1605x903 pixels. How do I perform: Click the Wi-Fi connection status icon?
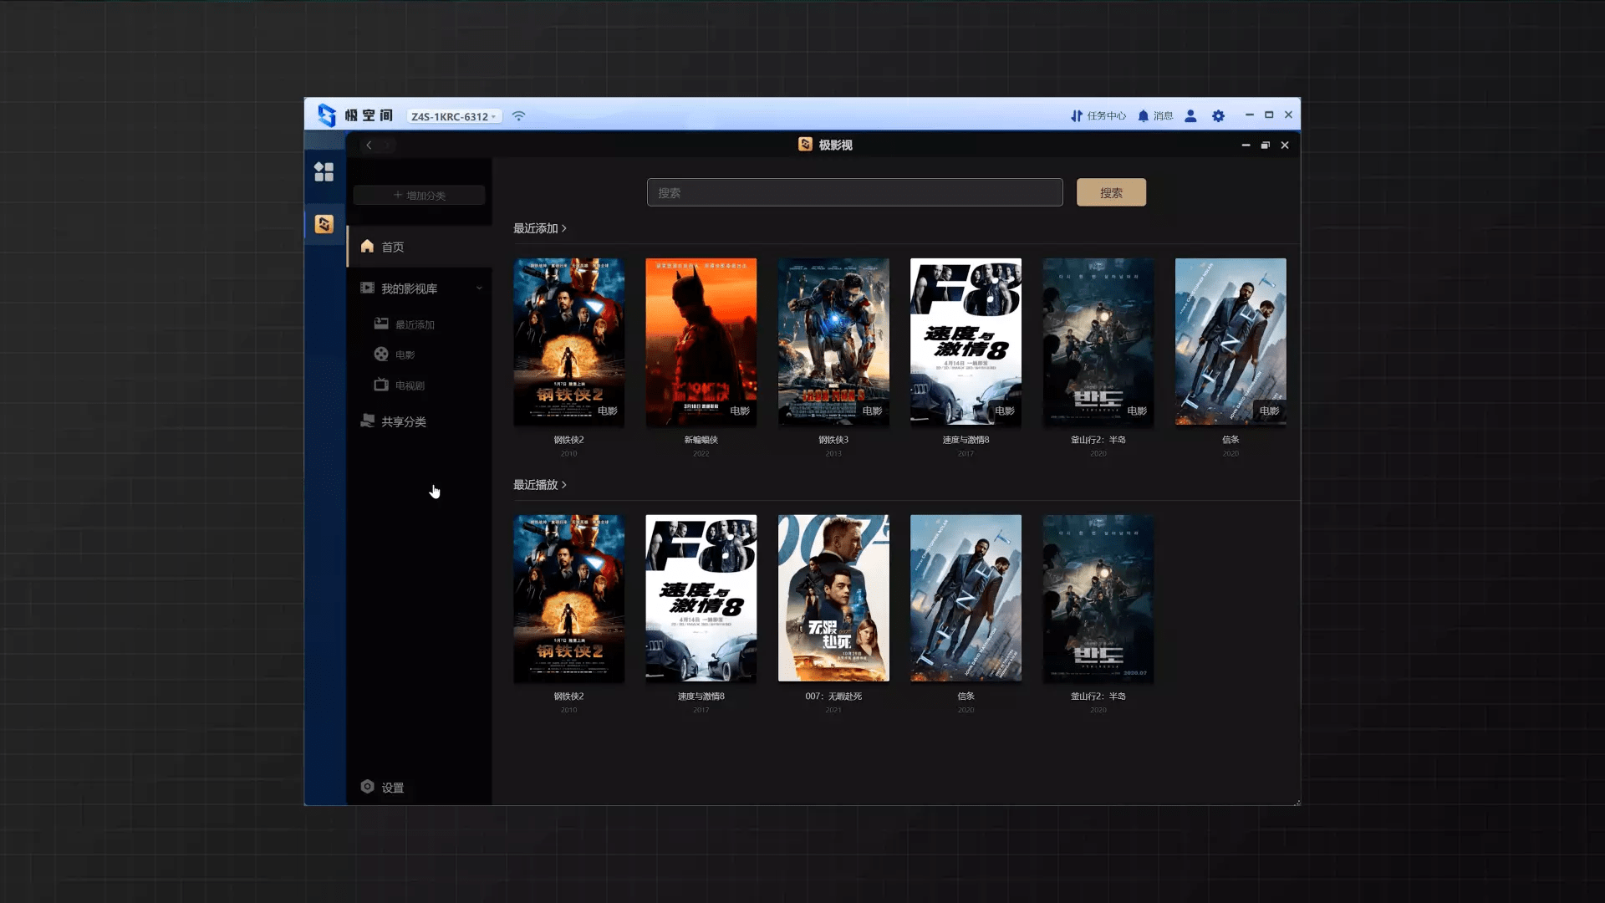point(519,116)
